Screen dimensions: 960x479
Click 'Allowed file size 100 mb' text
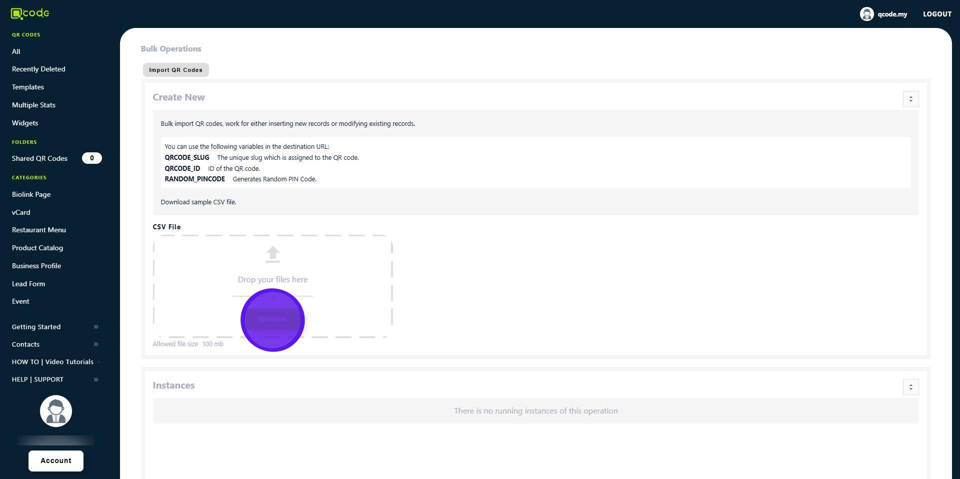(x=188, y=344)
